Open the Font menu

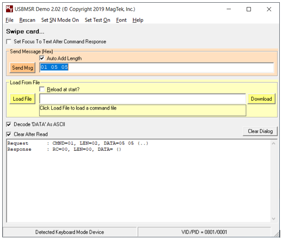(x=121, y=20)
